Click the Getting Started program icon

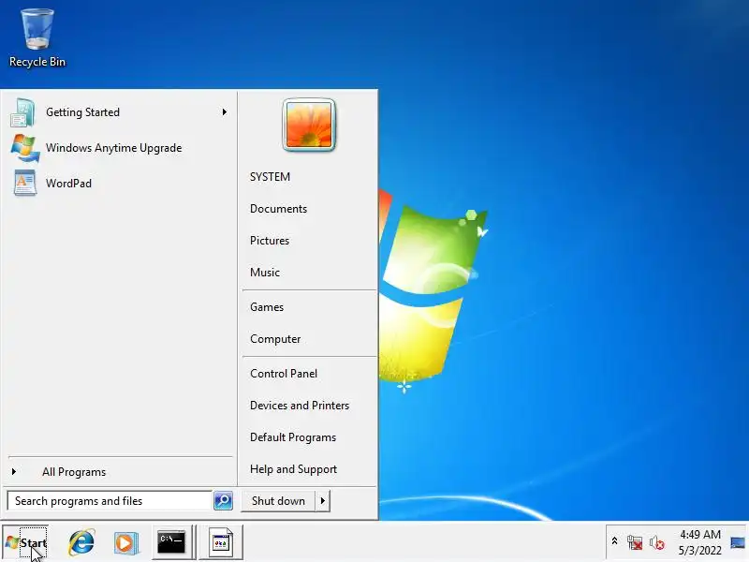[x=22, y=112]
